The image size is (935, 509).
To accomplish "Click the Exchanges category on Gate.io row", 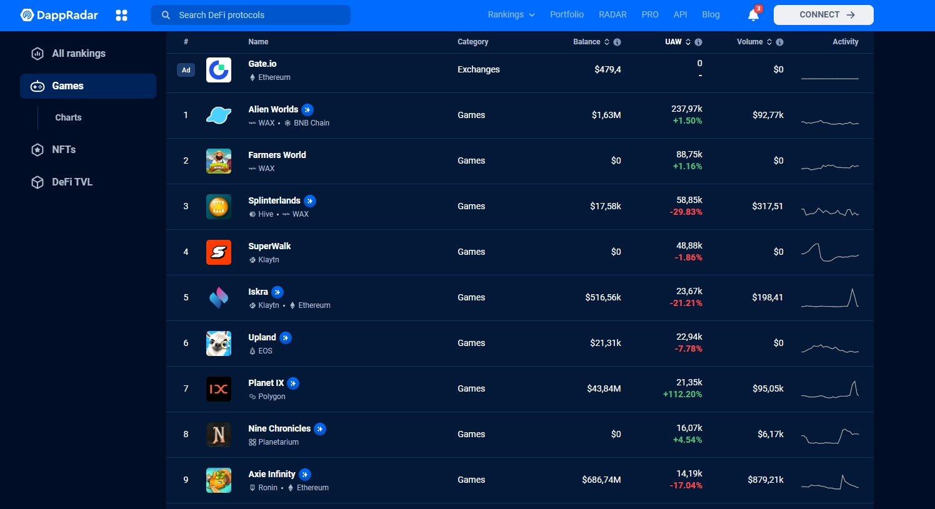I will tap(479, 69).
